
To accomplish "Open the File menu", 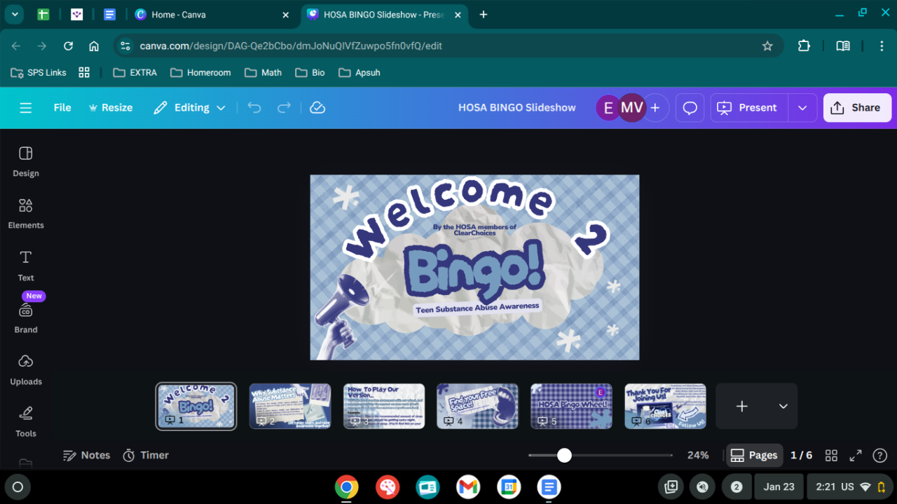I will coord(62,108).
